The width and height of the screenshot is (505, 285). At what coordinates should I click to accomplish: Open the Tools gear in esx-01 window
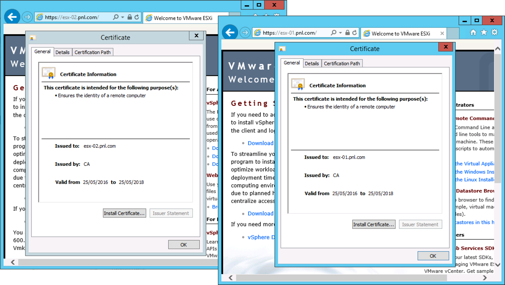pyautogui.click(x=494, y=32)
